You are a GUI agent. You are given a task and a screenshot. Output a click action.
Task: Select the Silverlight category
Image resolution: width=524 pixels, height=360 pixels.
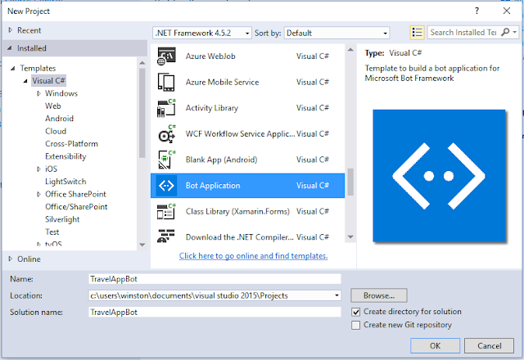click(62, 219)
